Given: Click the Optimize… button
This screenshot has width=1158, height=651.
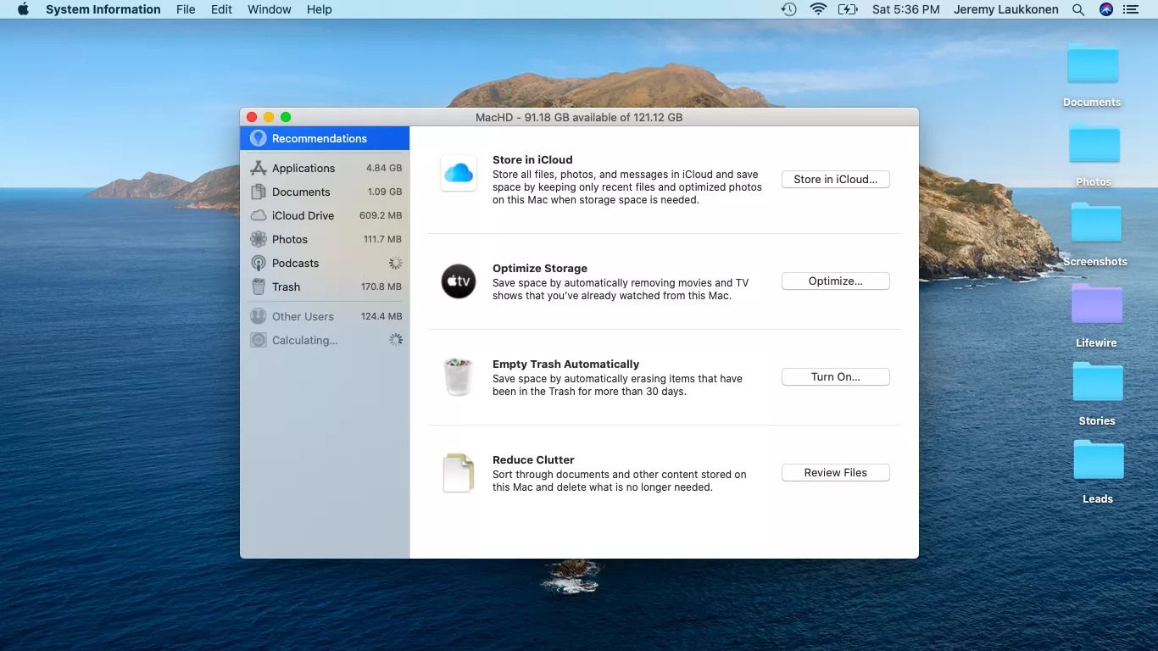Looking at the screenshot, I should pos(835,281).
